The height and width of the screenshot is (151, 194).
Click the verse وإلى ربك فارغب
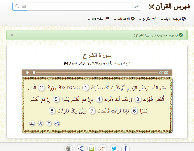point(72,111)
